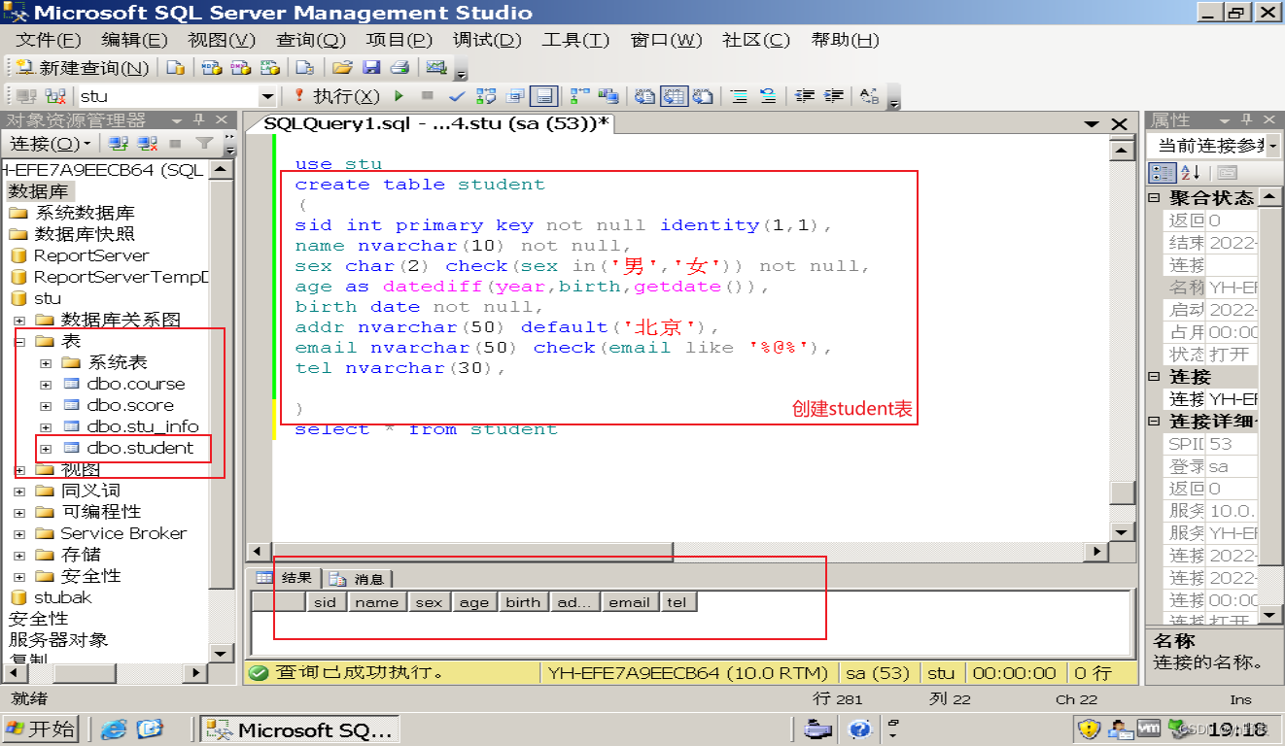Screen dimensions: 1285x746
Task: Click the Database Engine Query icon
Action: 175,68
